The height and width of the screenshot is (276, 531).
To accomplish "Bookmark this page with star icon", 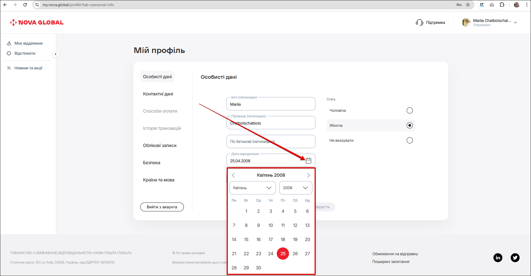I will point(468,5).
